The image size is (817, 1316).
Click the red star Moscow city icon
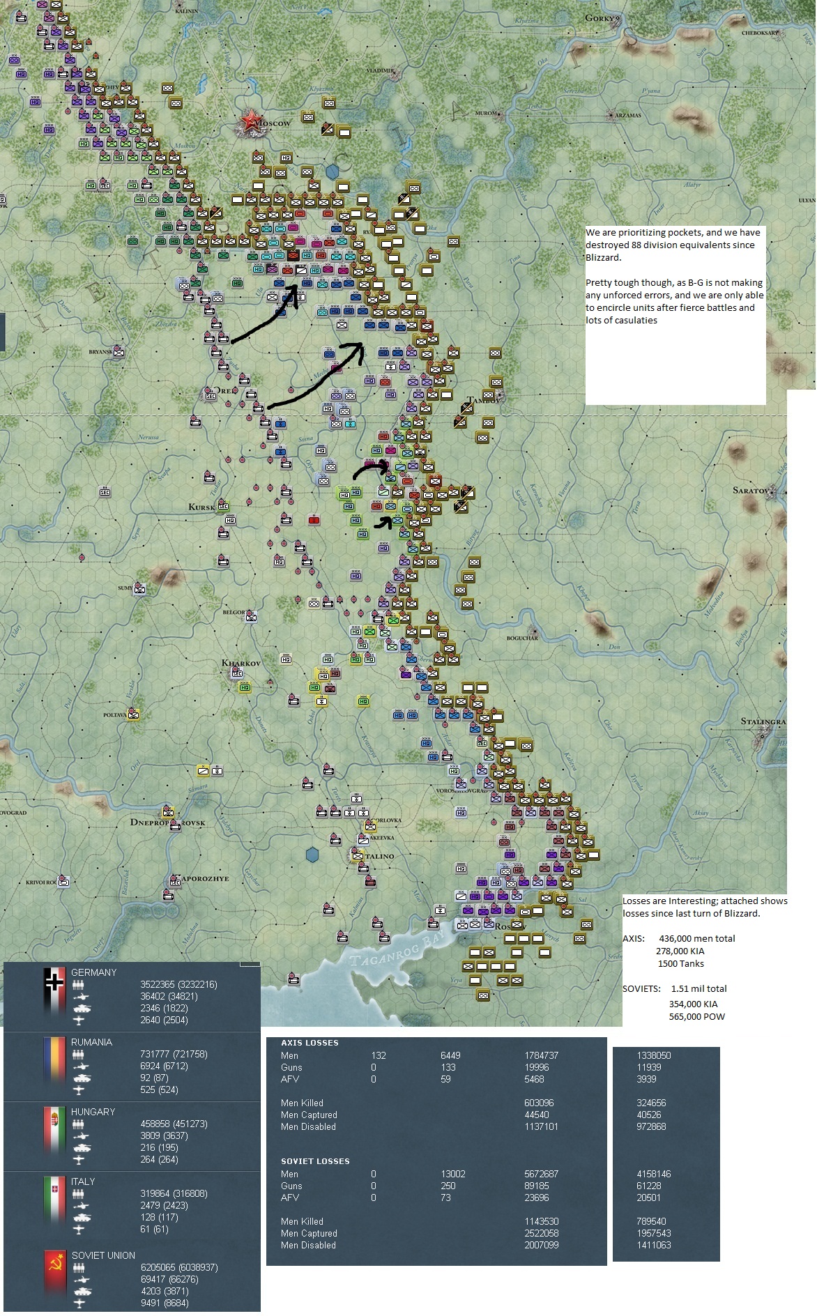point(250,121)
